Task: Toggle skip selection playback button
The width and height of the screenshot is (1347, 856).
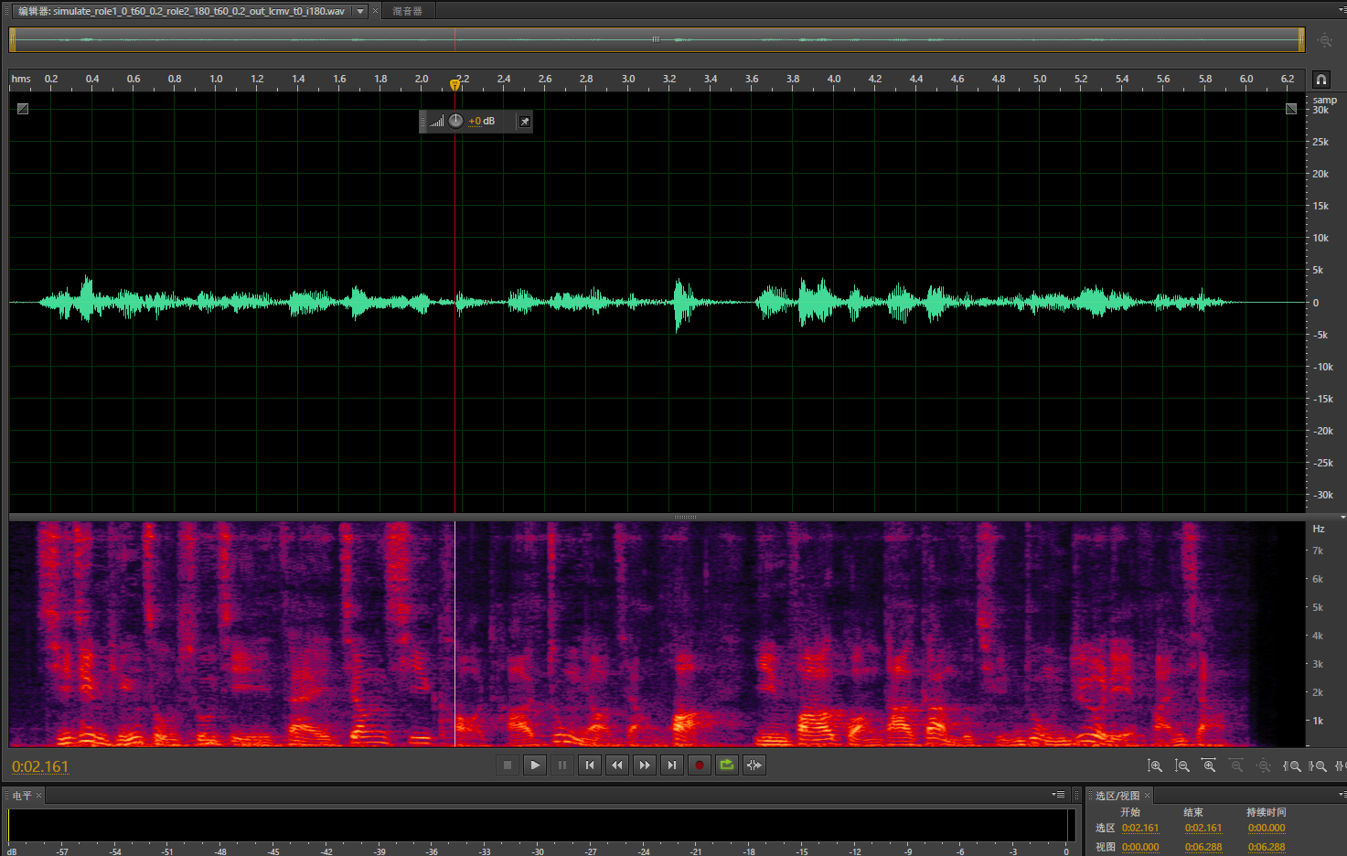Action: [754, 765]
